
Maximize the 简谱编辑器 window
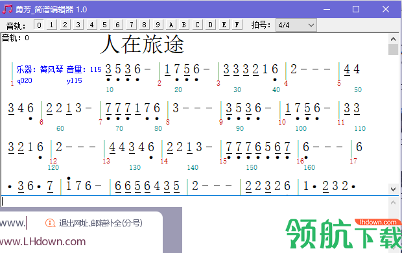356,9
